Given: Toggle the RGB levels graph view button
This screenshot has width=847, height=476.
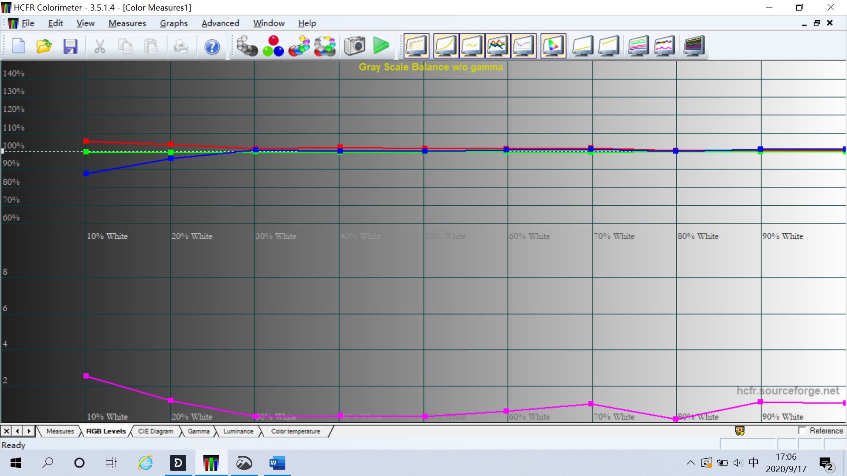Looking at the screenshot, I should 498,46.
